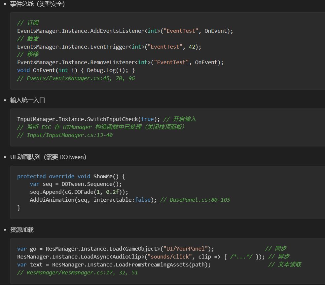The image size is (325, 285).
Task: Click the ResManager/ResManager.cs:17, 32, 51 comment
Action: [x=77, y=273]
